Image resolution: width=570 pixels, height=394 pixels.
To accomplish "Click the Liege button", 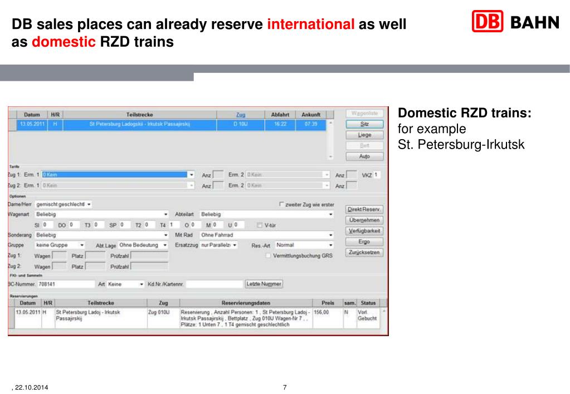I will pos(364,135).
